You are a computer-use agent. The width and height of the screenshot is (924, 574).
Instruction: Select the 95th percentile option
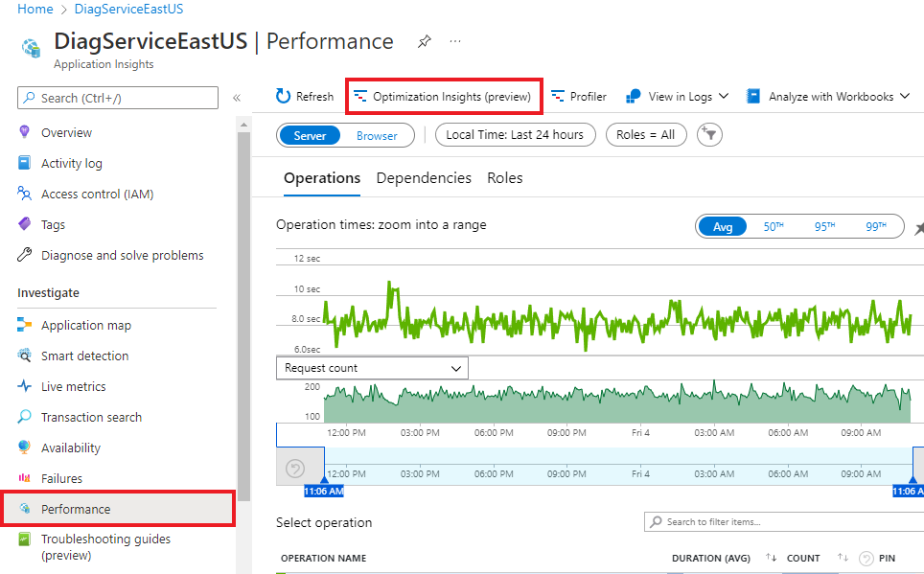pyautogui.click(x=824, y=226)
